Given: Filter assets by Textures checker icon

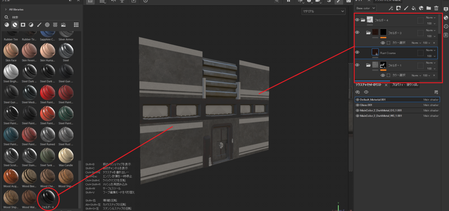Looking at the screenshot, I should (55, 25).
